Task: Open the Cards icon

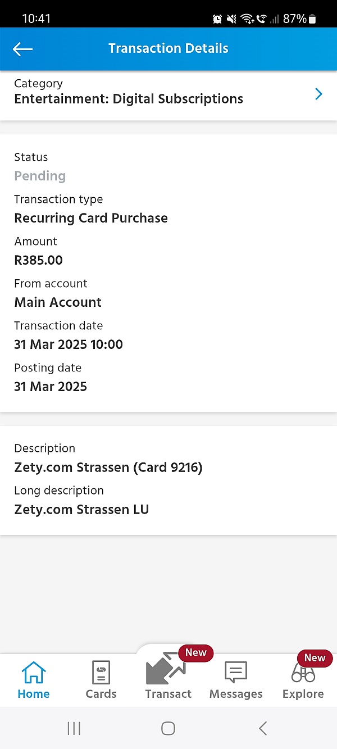Action: (x=101, y=673)
